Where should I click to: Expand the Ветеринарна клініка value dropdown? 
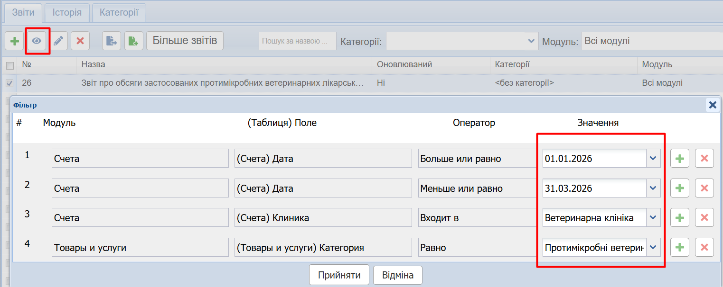[x=653, y=218]
